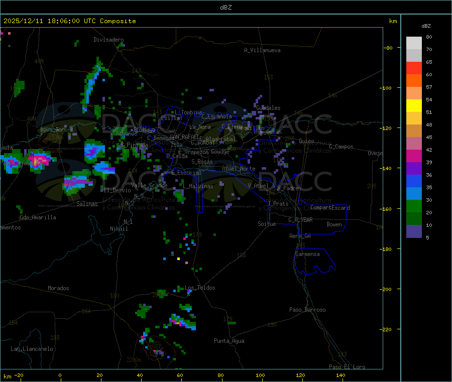Click the Carmensa label
This screenshot has height=382, width=452.
pos(307,254)
